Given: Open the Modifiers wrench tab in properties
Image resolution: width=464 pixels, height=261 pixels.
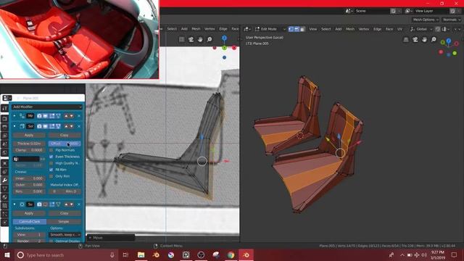Looking at the screenshot, I should point(4,180).
